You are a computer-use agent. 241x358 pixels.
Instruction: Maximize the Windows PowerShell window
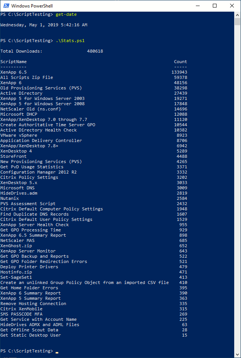pos(215,6)
